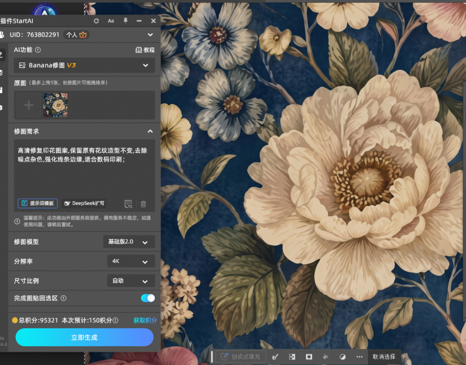
Task: Open the Aa font size setting
Action: click(x=111, y=21)
